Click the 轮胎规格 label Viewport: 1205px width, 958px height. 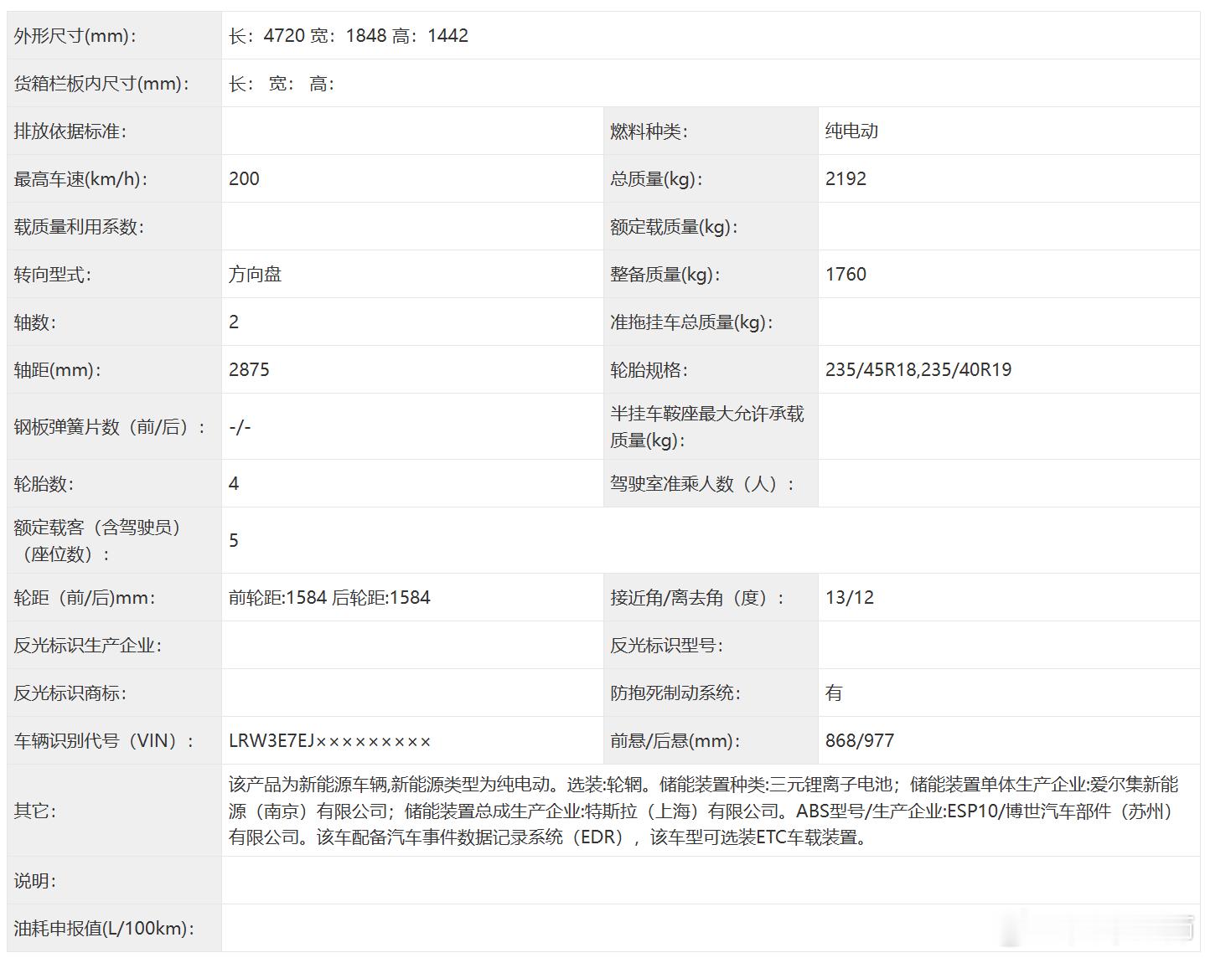click(649, 370)
